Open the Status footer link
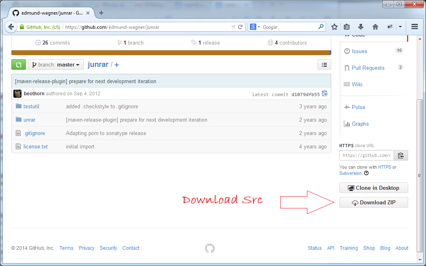 pos(315,248)
